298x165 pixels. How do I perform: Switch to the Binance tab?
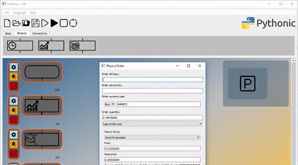click(22, 33)
